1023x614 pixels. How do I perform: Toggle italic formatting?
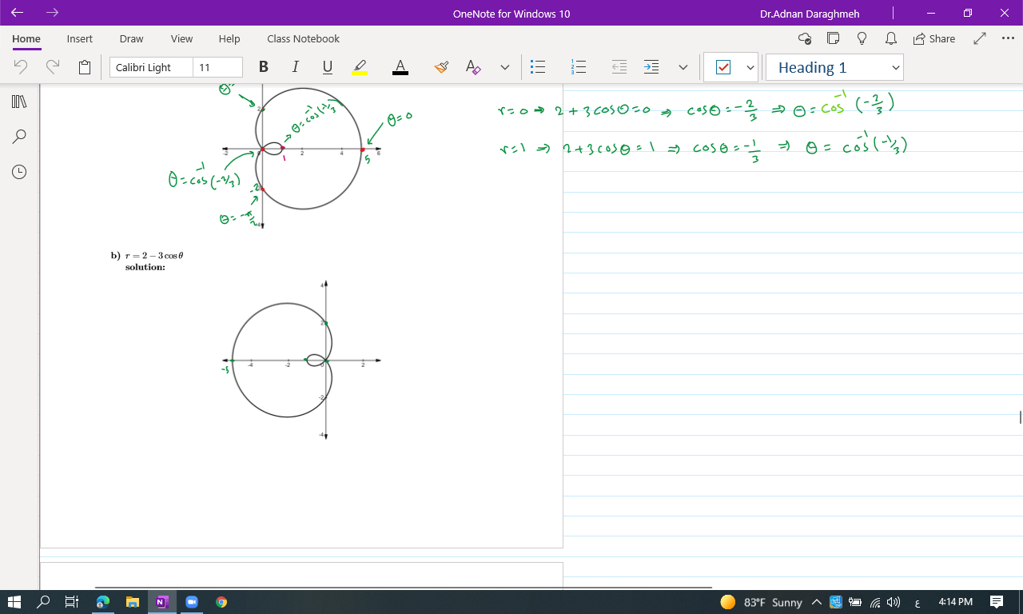pyautogui.click(x=295, y=67)
